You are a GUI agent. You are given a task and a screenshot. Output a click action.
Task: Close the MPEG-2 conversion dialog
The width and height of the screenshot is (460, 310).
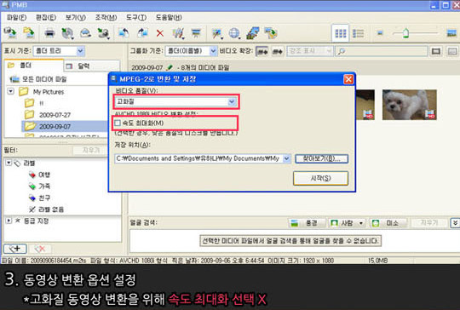[348, 79]
